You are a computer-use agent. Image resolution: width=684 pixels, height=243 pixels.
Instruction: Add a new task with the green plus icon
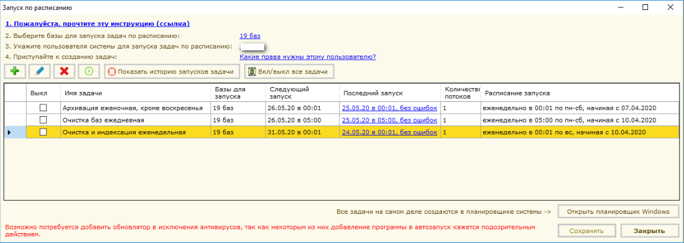16,71
